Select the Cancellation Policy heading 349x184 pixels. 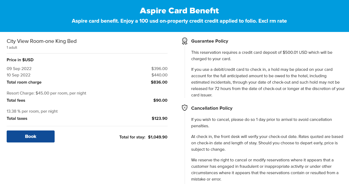[x=212, y=108]
